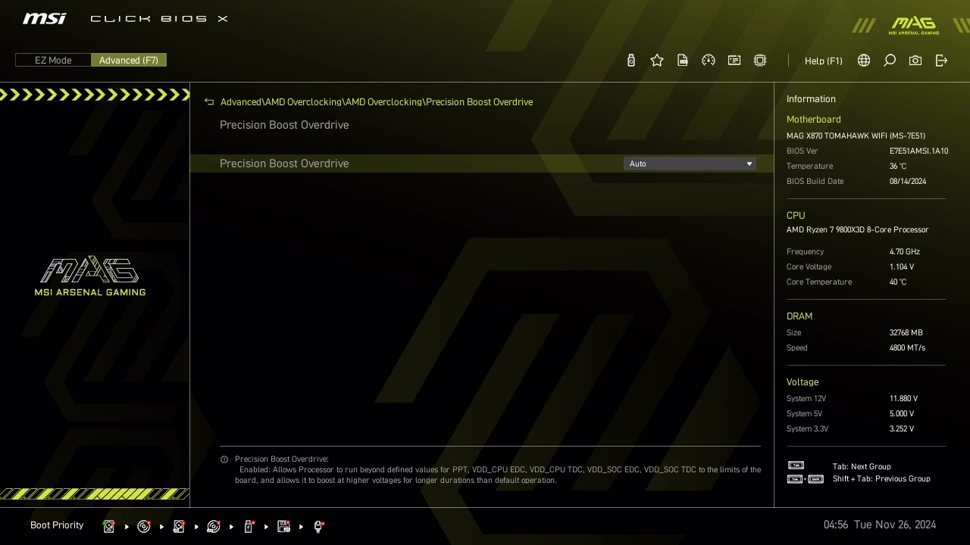Click BIOS version value E7E51AMSI.1A10
Image resolution: width=970 pixels, height=545 pixels.
tap(918, 151)
